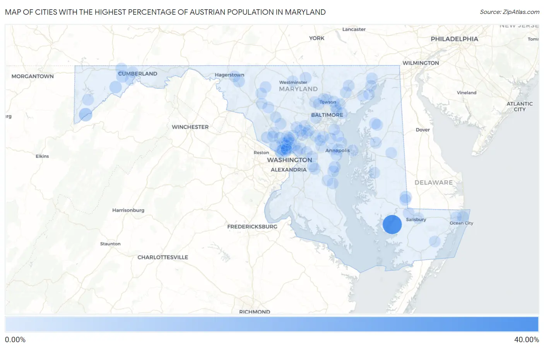The image size is (544, 348).
Task: Click the 'Elkins' map label
Action: 42,156
